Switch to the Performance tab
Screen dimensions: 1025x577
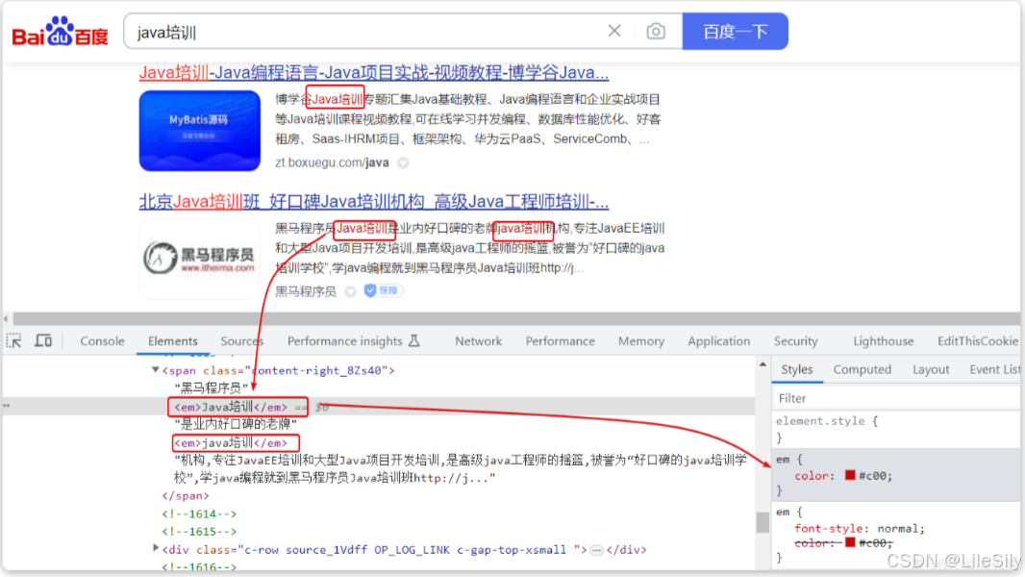pyautogui.click(x=561, y=341)
